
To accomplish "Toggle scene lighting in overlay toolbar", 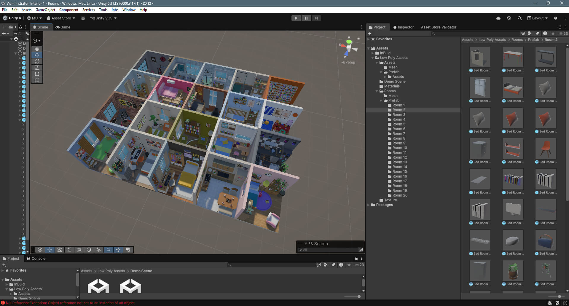I will tap(89, 250).
